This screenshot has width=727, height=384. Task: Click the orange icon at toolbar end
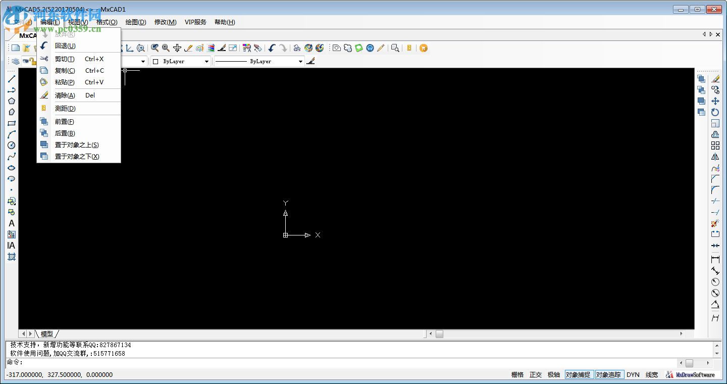click(x=424, y=48)
